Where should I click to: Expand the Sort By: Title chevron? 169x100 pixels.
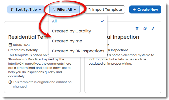[x=40, y=10]
